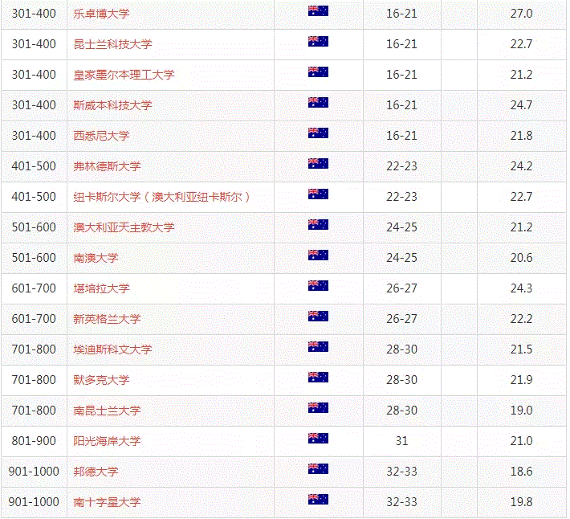Select score 21.5 in 埃迪斯科文大学 row
The image size is (570, 519).
(x=521, y=349)
